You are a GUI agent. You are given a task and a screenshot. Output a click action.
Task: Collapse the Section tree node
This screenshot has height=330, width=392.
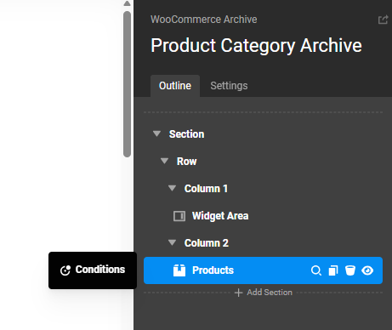click(x=157, y=134)
